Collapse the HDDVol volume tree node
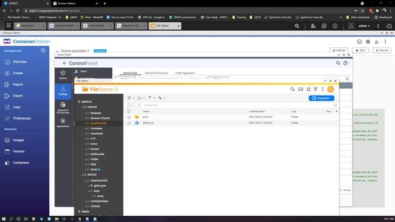 [x=82, y=107]
